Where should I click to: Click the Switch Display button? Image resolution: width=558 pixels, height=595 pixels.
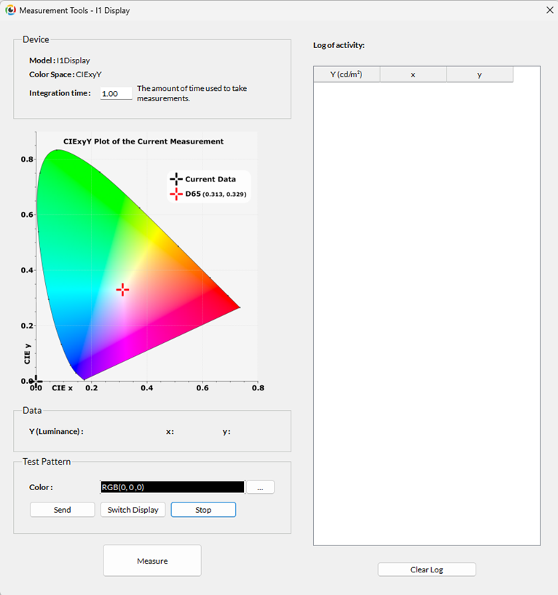point(133,510)
